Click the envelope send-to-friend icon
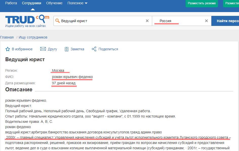Viewport: 239px width, 151px height. pos(43,49)
